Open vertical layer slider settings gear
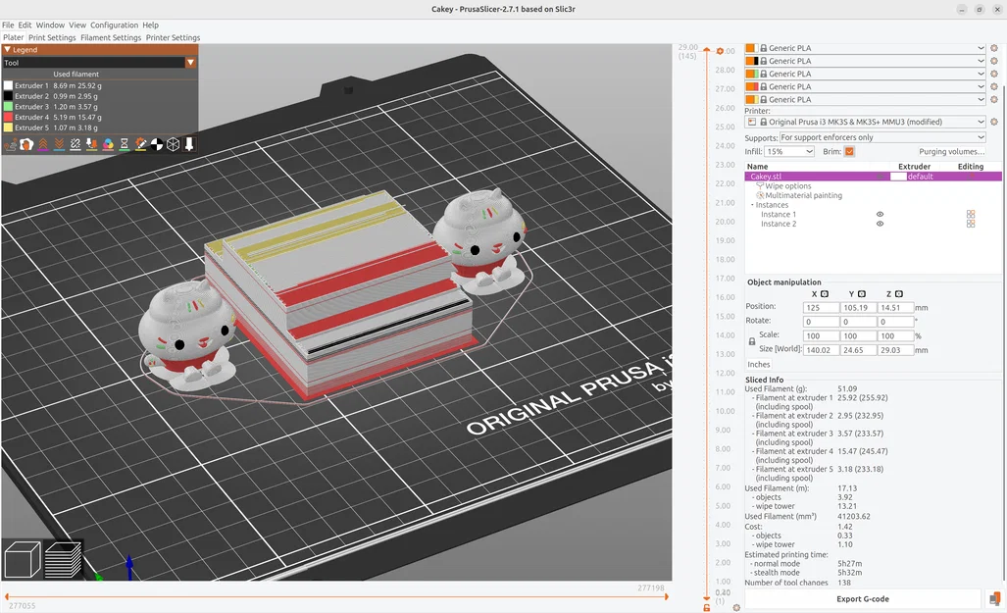The width and height of the screenshot is (1007, 613). pos(736,607)
